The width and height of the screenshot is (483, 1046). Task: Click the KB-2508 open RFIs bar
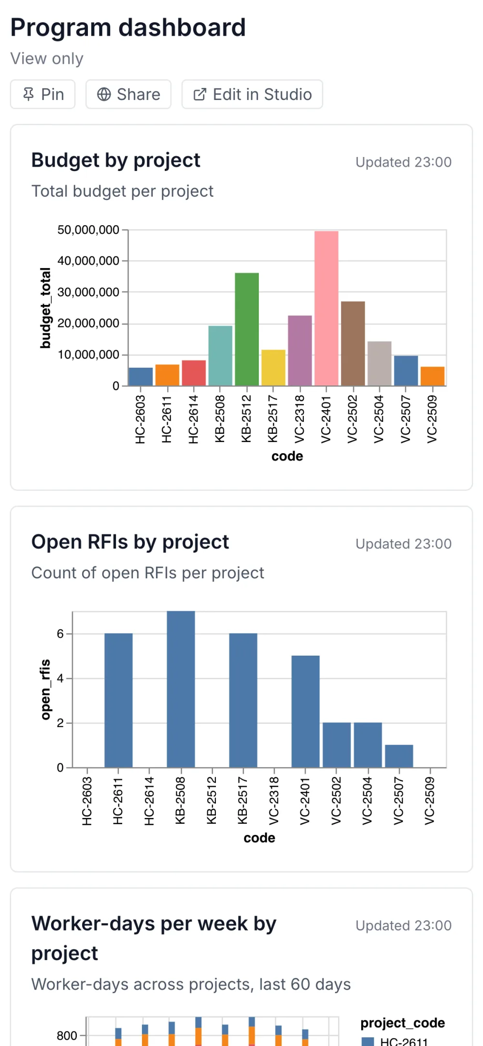click(x=181, y=689)
